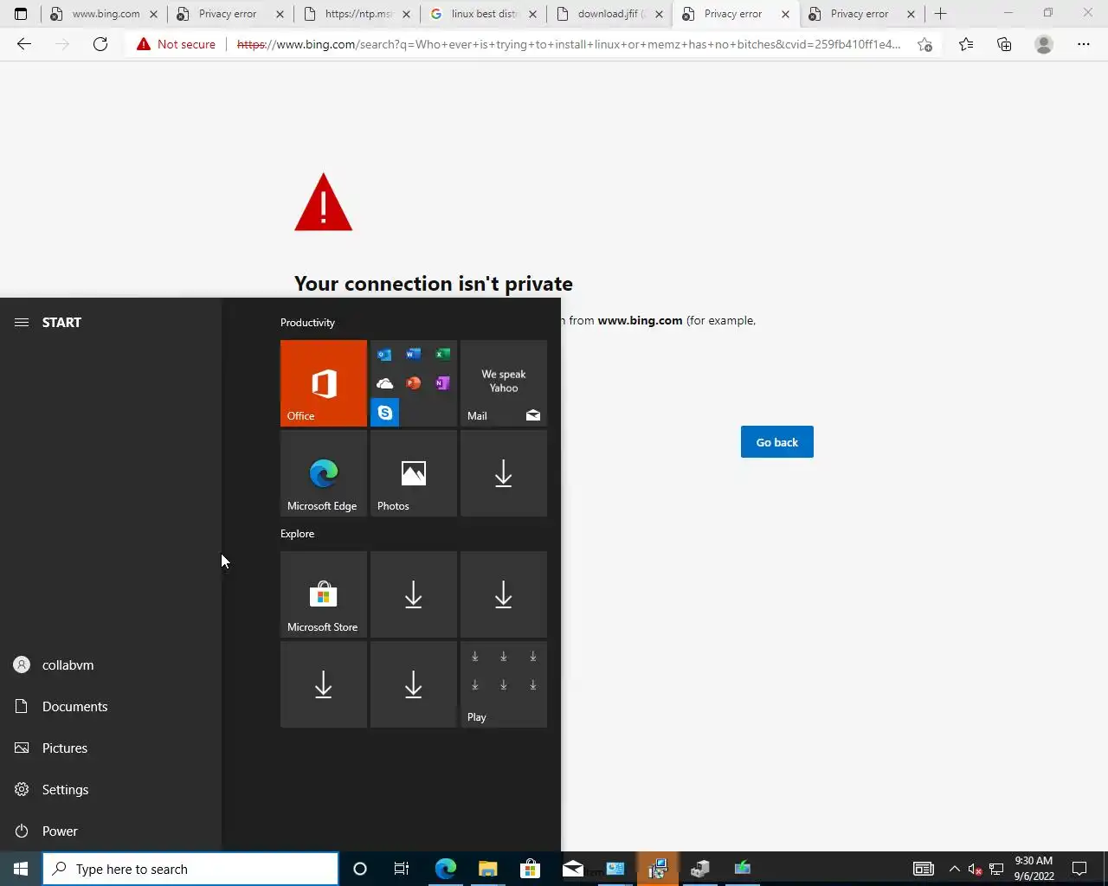The height and width of the screenshot is (886, 1108).
Task: Open the Skype icon in Office apps tile
Action: click(x=385, y=413)
